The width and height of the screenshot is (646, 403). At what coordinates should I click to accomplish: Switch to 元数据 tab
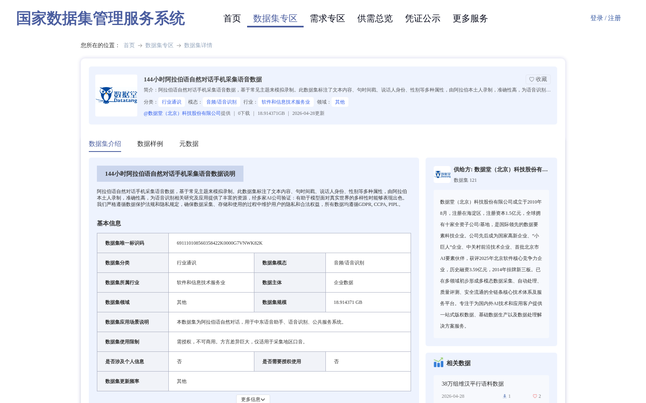[x=189, y=144]
